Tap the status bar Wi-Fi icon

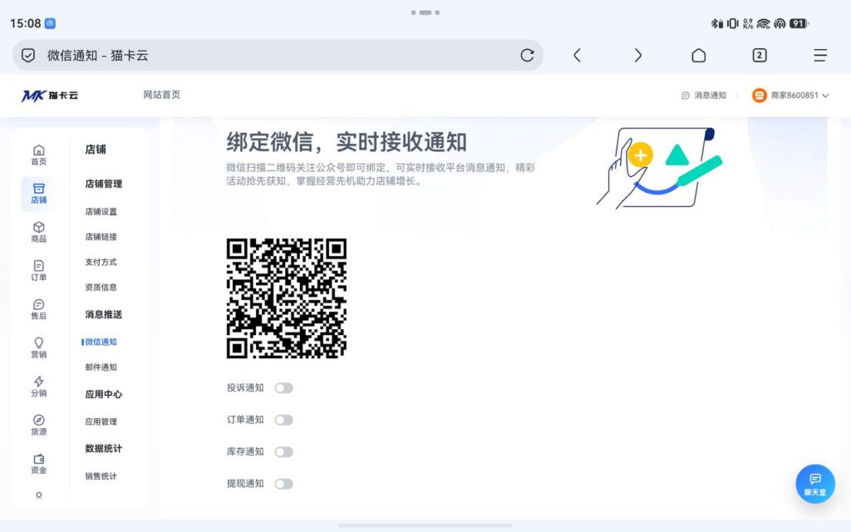coord(763,23)
